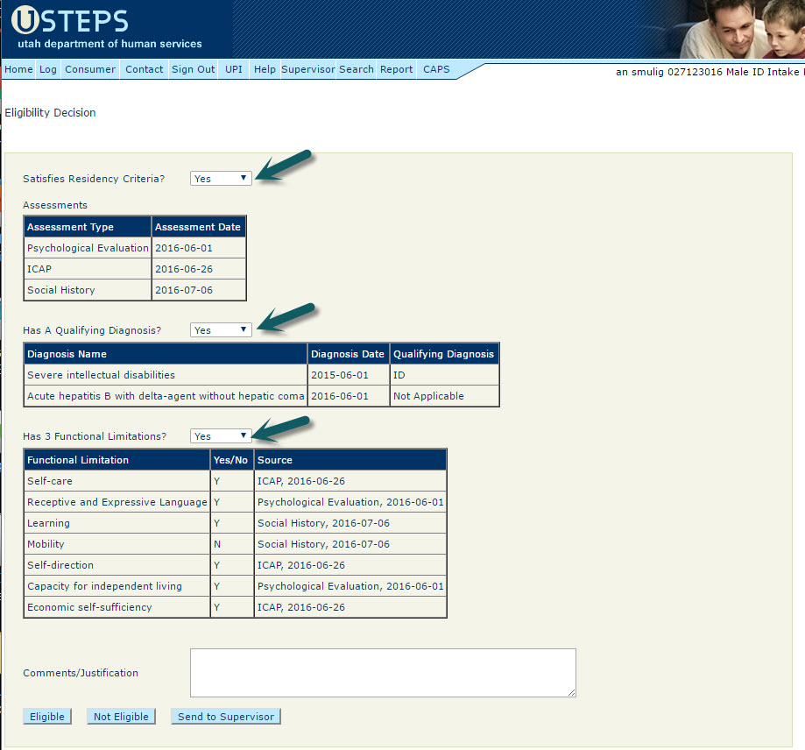Screen dimensions: 805x750
Task: Open the Log menu item
Action: pyautogui.click(x=47, y=70)
